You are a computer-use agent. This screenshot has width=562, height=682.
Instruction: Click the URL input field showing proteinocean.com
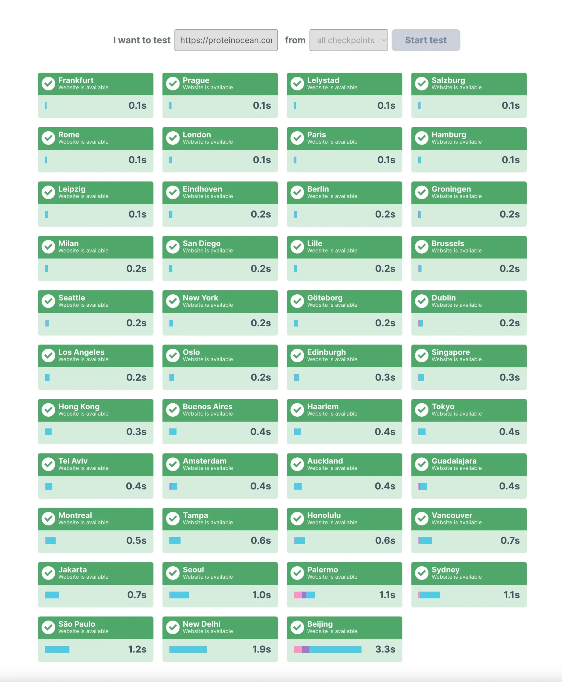226,40
